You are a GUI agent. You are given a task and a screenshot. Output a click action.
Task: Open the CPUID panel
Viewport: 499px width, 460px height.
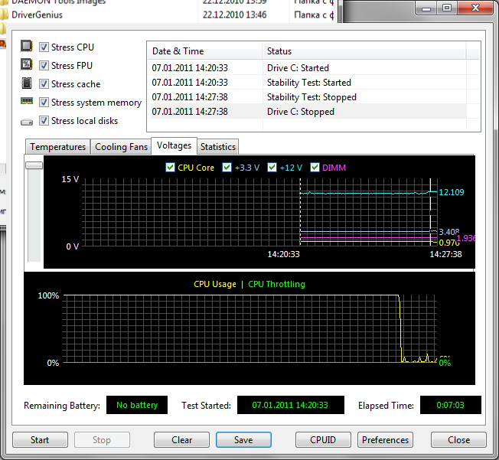[x=323, y=439]
